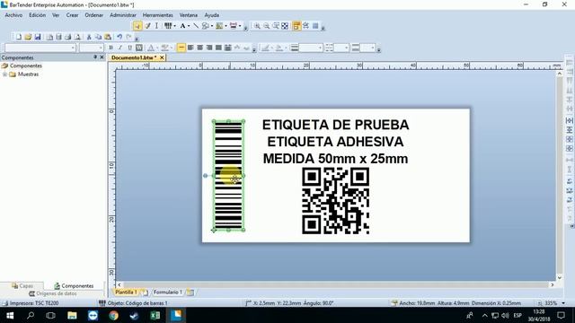This screenshot has height=323, width=575.
Task: Select Componentes root tree item
Action: tap(26, 65)
